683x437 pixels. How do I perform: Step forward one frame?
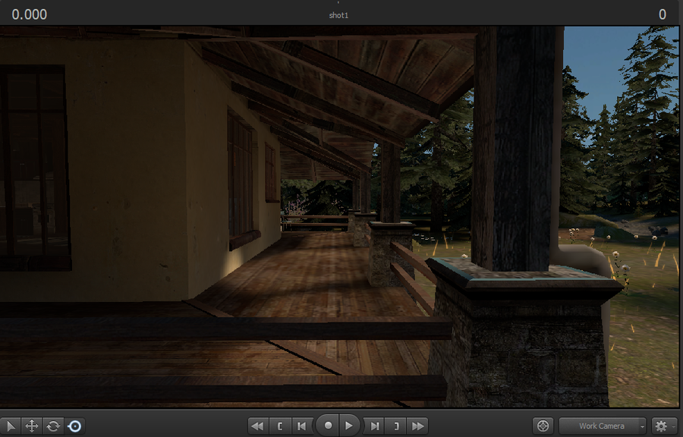click(x=374, y=426)
